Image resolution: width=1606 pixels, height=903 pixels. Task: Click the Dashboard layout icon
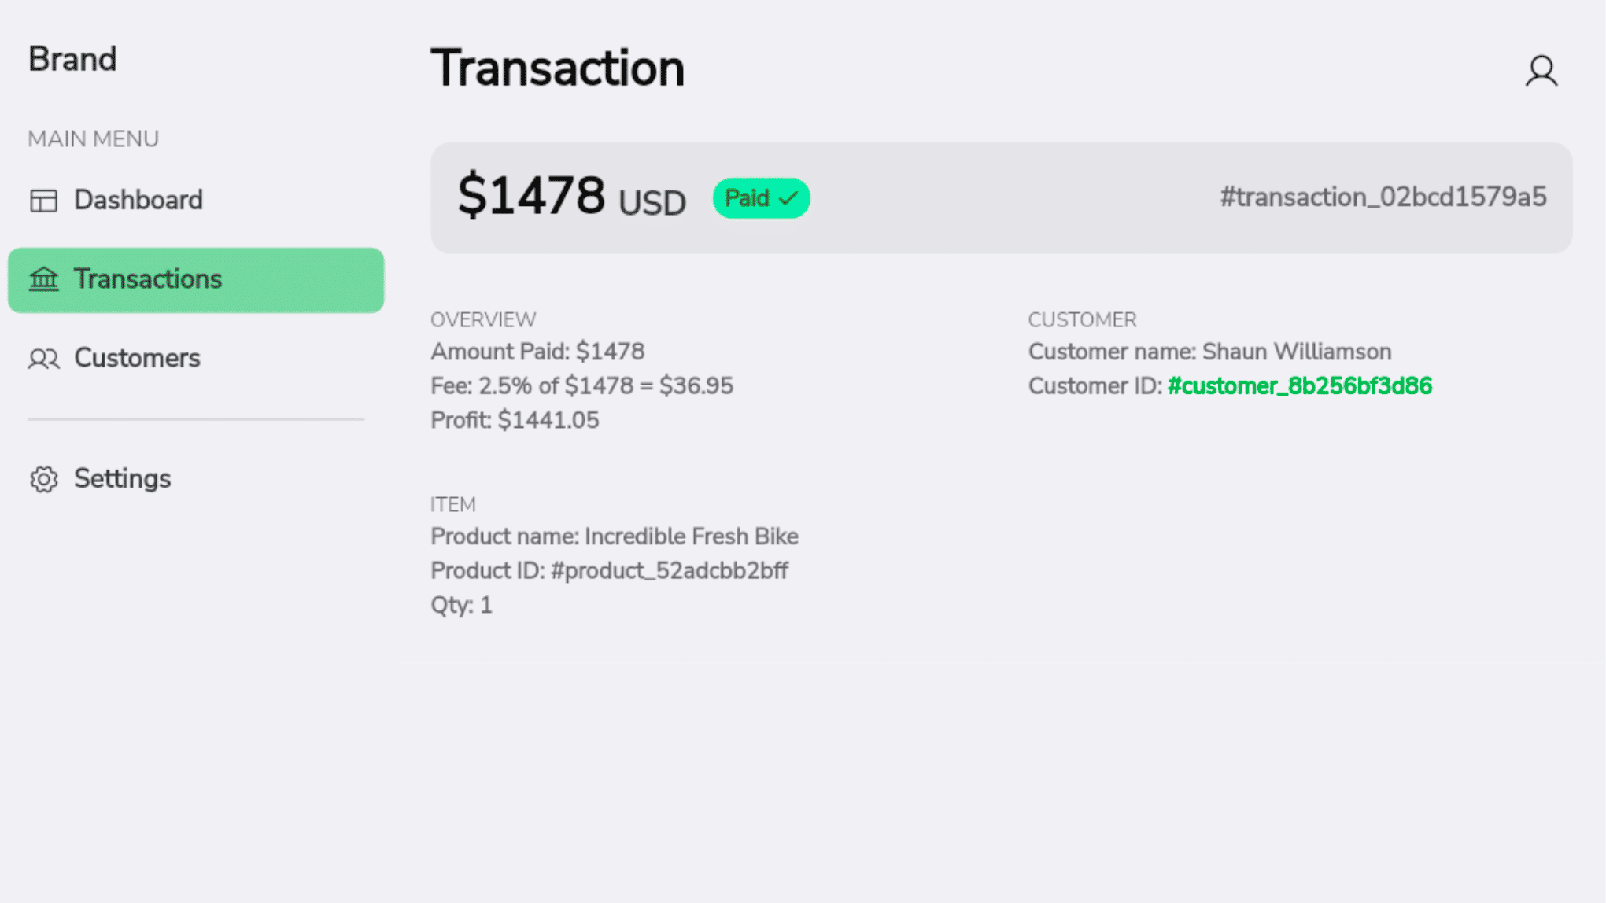[x=43, y=201]
